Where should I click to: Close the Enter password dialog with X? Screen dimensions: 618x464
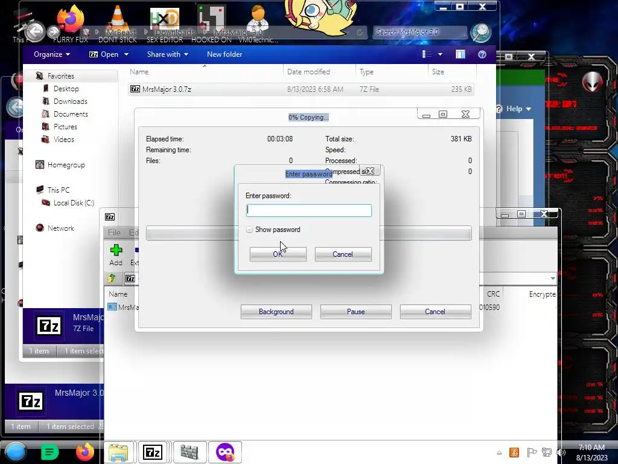point(370,171)
